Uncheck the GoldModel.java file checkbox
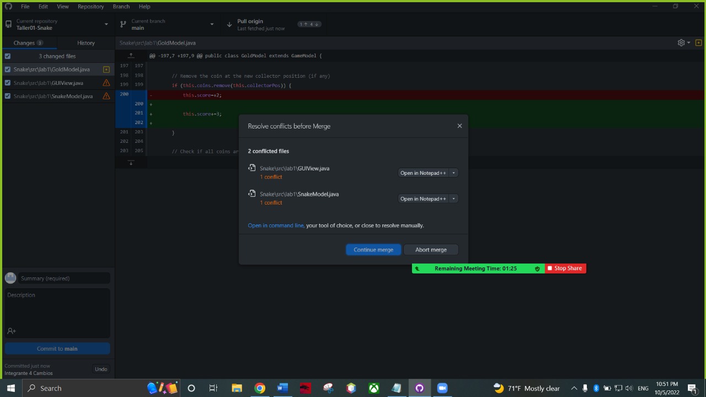 coord(7,69)
